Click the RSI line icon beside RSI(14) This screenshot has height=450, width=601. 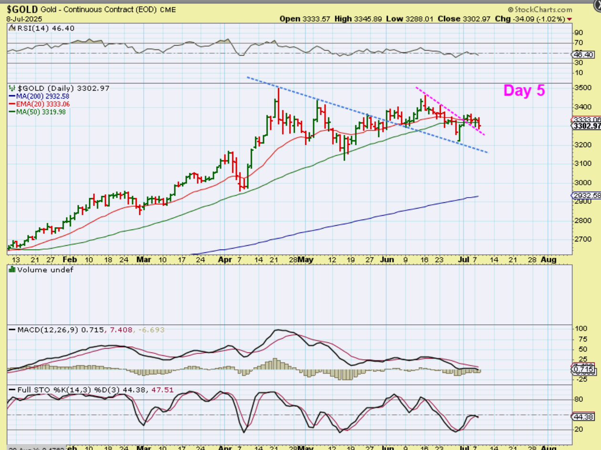(12, 29)
